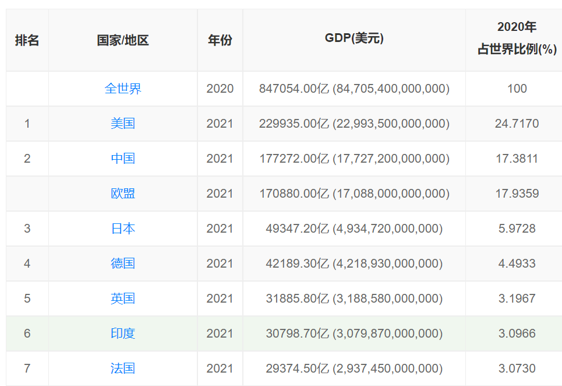Open the 法国 country link

[x=123, y=369]
